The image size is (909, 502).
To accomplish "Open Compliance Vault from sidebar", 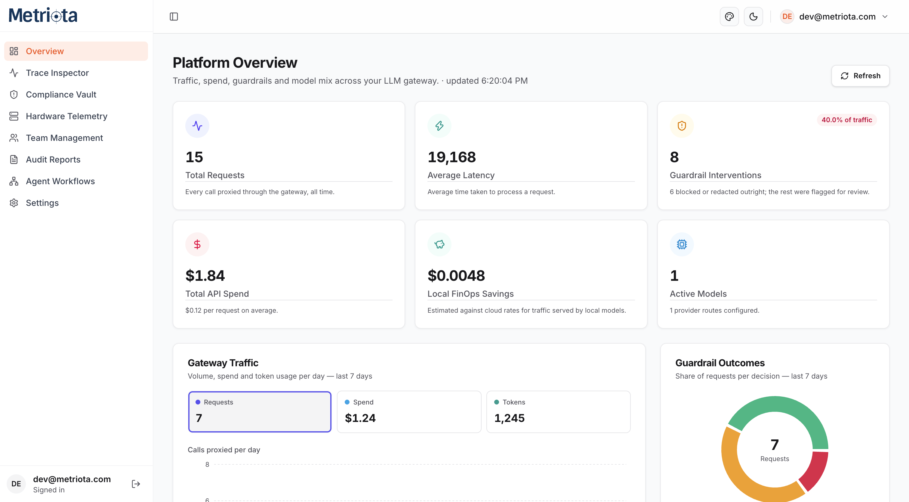I will coord(76,94).
